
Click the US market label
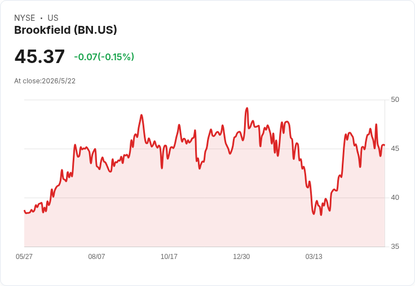coord(53,18)
